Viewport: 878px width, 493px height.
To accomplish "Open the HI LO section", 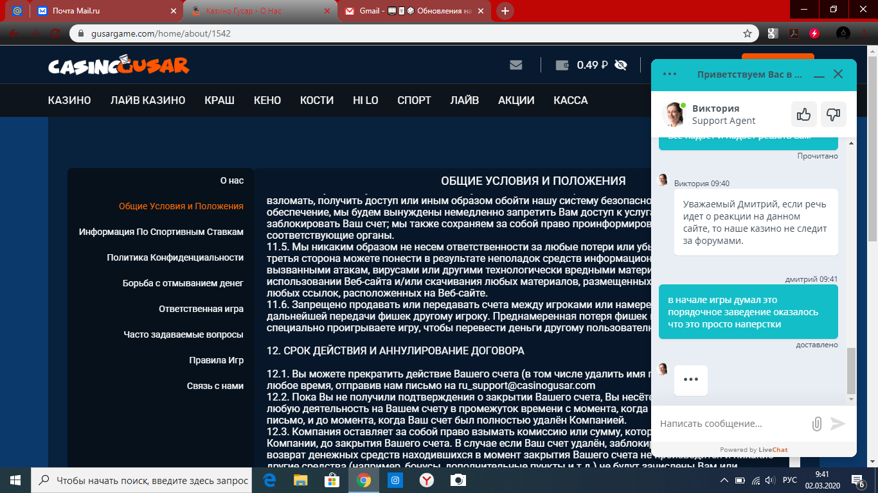I will coord(366,100).
